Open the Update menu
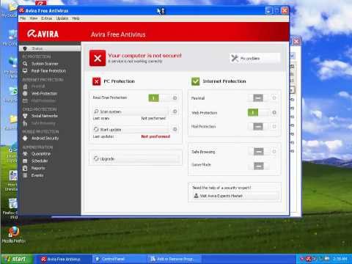 point(62,18)
